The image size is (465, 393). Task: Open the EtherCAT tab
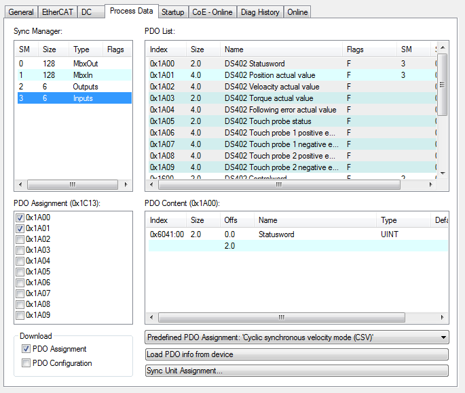(x=57, y=12)
